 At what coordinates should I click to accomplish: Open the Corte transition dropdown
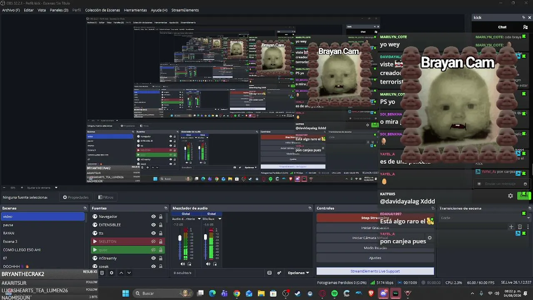pos(485,218)
